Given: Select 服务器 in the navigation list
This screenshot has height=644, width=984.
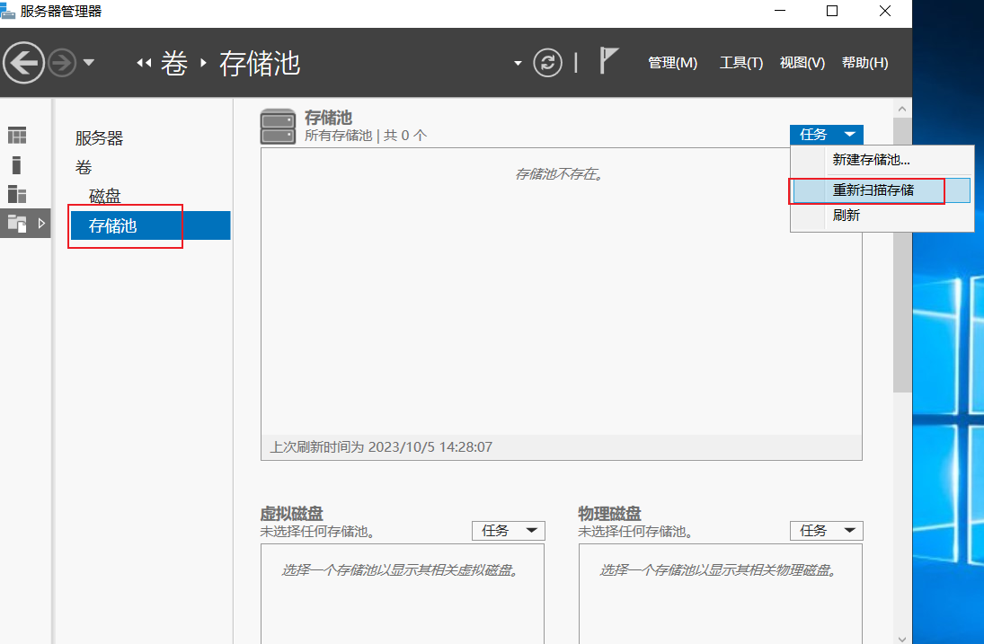Looking at the screenshot, I should click(x=99, y=138).
